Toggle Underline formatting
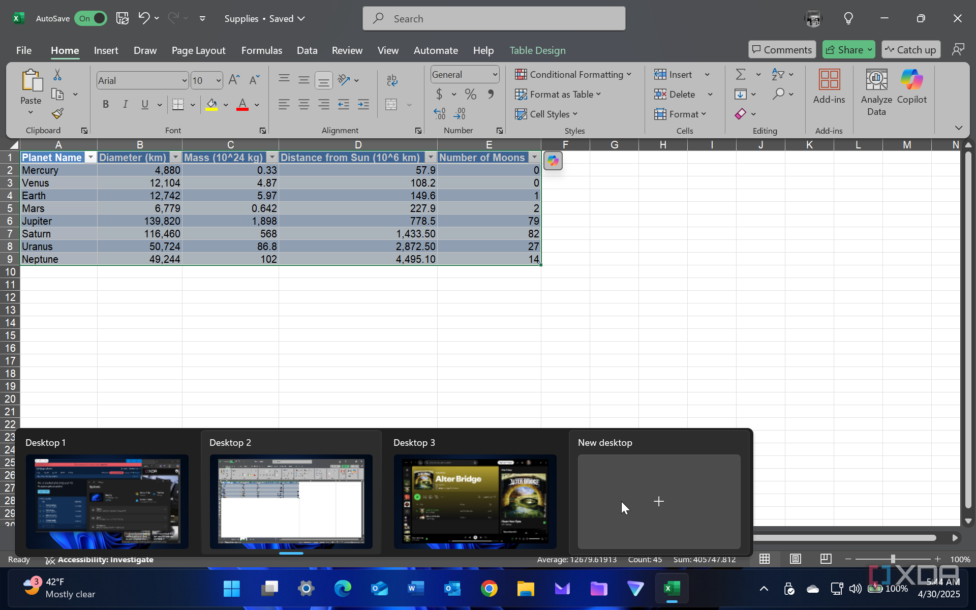 pos(145,104)
